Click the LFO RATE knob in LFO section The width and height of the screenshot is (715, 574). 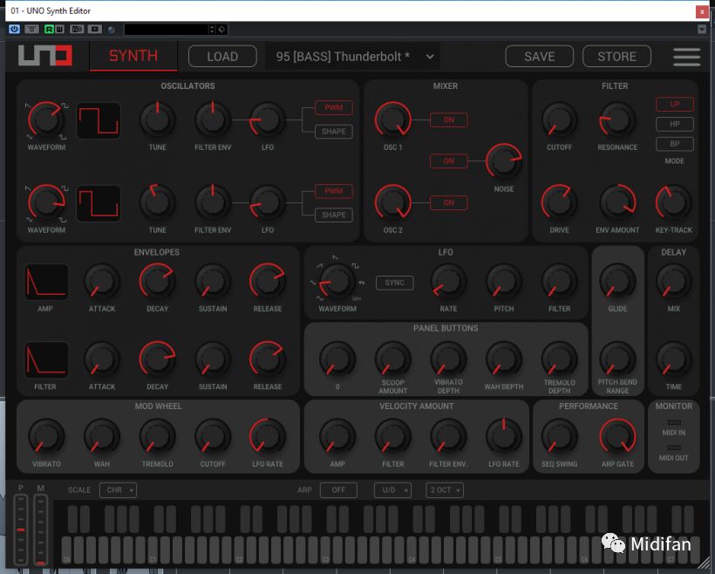tap(448, 281)
